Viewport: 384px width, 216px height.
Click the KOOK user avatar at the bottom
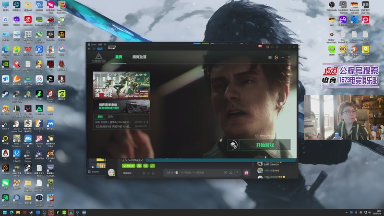[x=111, y=172]
